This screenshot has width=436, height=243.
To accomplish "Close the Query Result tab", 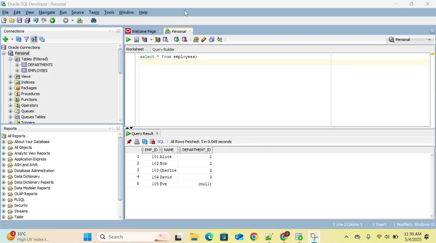I will [x=157, y=134].
